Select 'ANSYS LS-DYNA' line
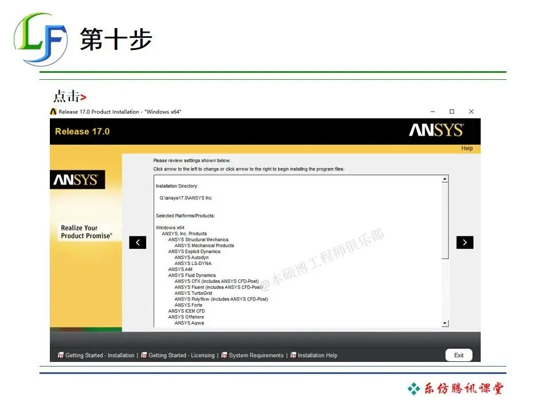This screenshot has height=413, width=550. pyautogui.click(x=193, y=263)
